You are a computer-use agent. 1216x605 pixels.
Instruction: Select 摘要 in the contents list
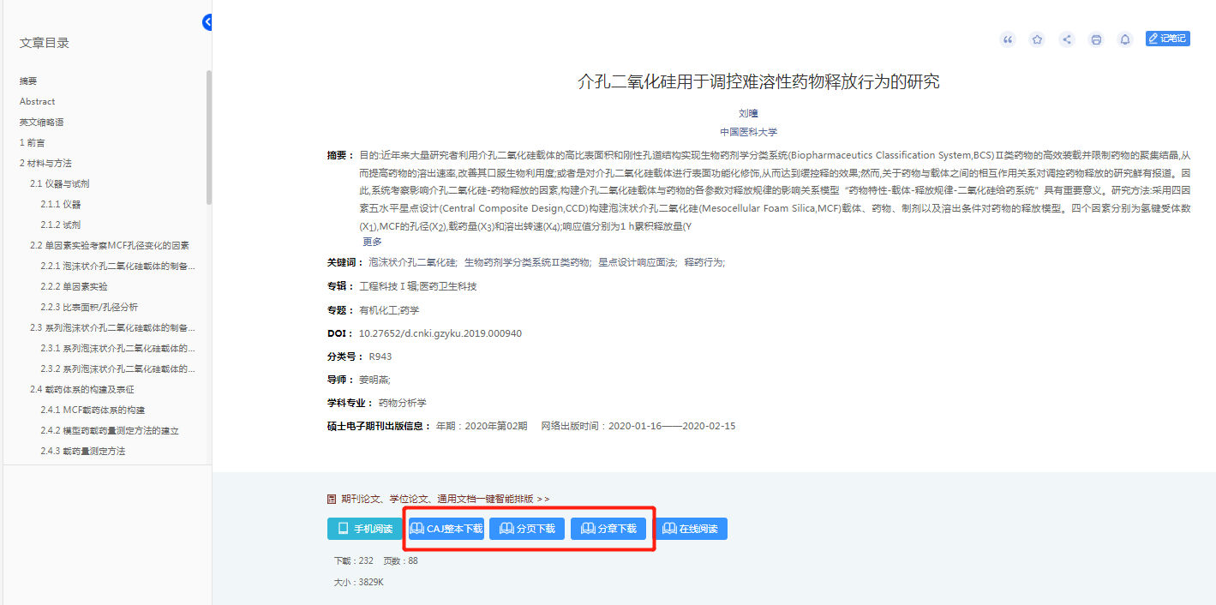29,81
